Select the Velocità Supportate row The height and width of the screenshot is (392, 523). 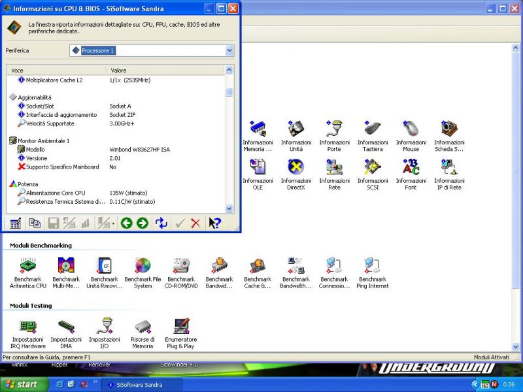(x=116, y=123)
